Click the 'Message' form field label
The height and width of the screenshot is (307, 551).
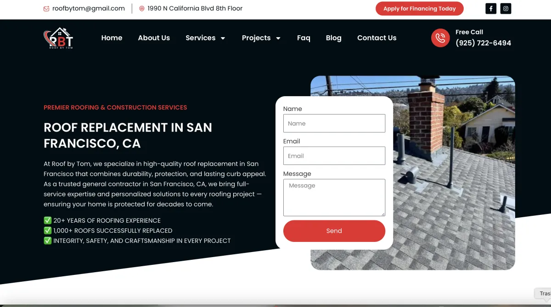297,174
